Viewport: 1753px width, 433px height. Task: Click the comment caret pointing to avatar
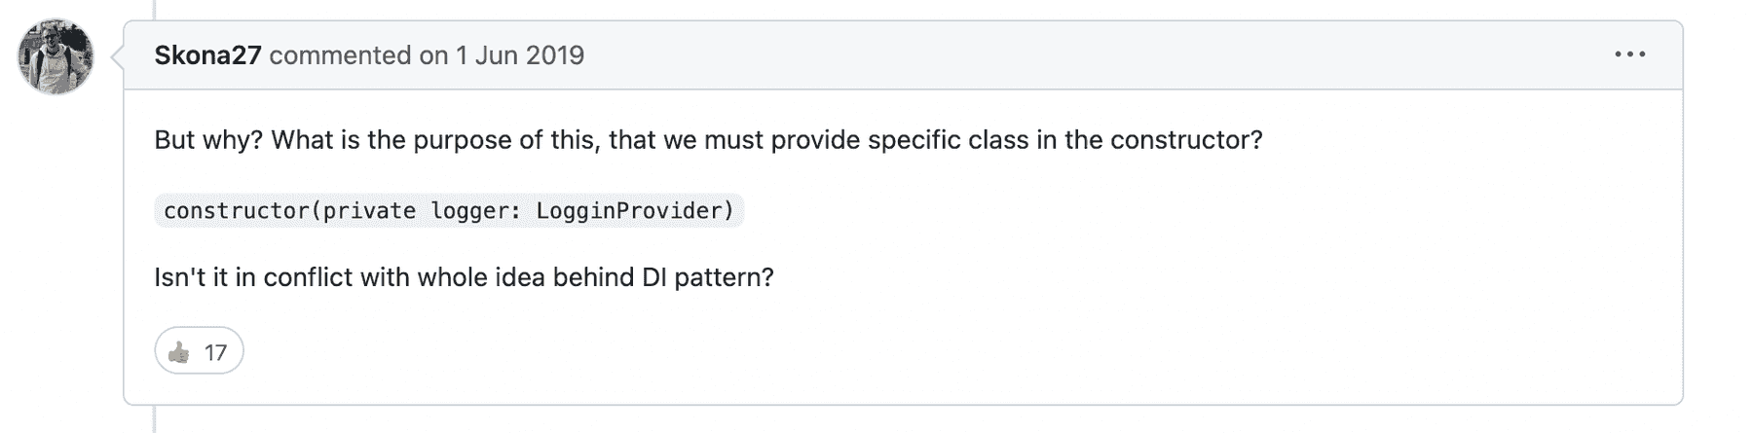117,56
